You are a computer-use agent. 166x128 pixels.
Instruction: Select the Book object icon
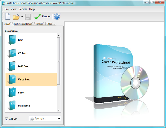tap(12, 92)
